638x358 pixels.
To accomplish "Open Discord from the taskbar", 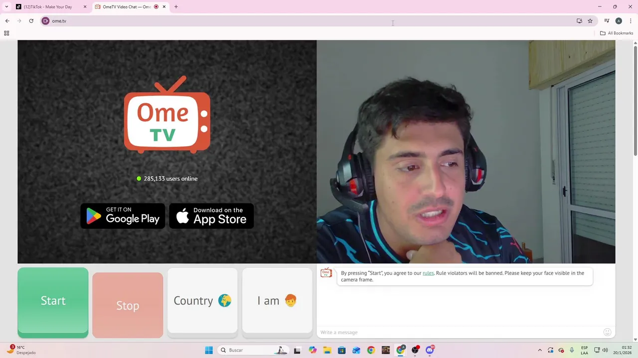I will (x=430, y=350).
